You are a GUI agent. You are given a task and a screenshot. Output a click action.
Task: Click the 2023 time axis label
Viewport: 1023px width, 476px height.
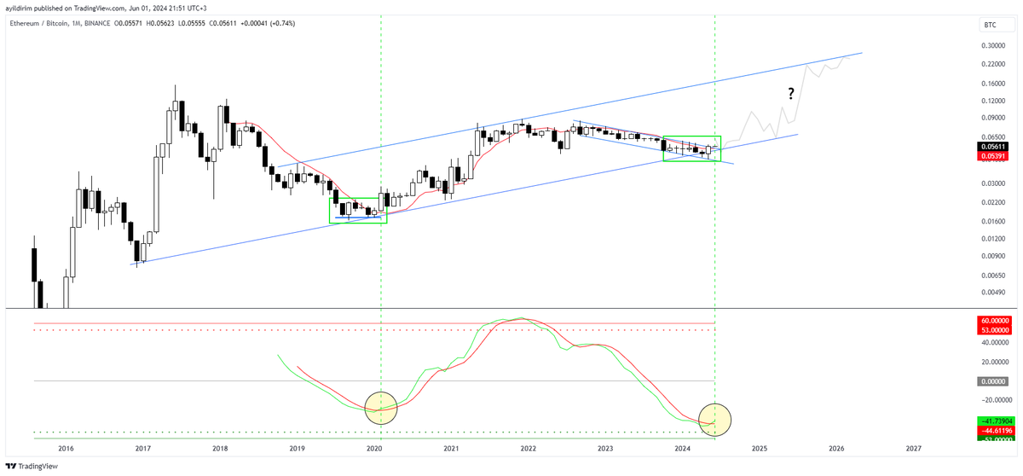click(x=605, y=447)
